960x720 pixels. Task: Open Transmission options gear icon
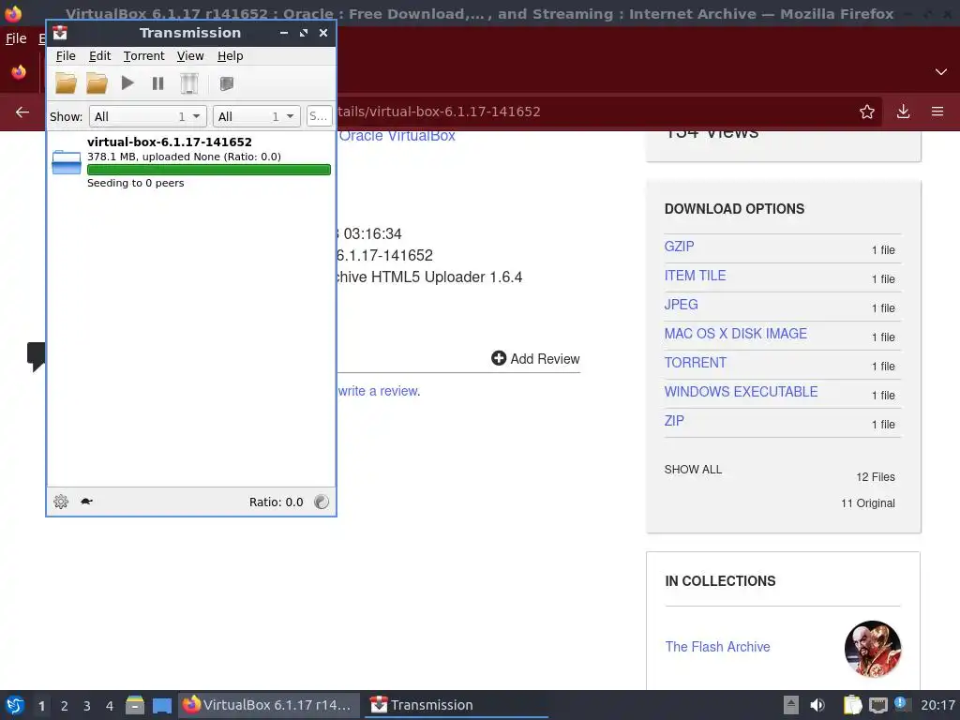(x=61, y=502)
